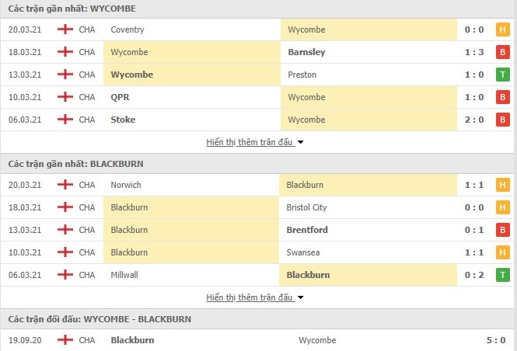
Task: Click "Hiển thị thêm trận đấu" under Blackburn
Action: (x=250, y=297)
